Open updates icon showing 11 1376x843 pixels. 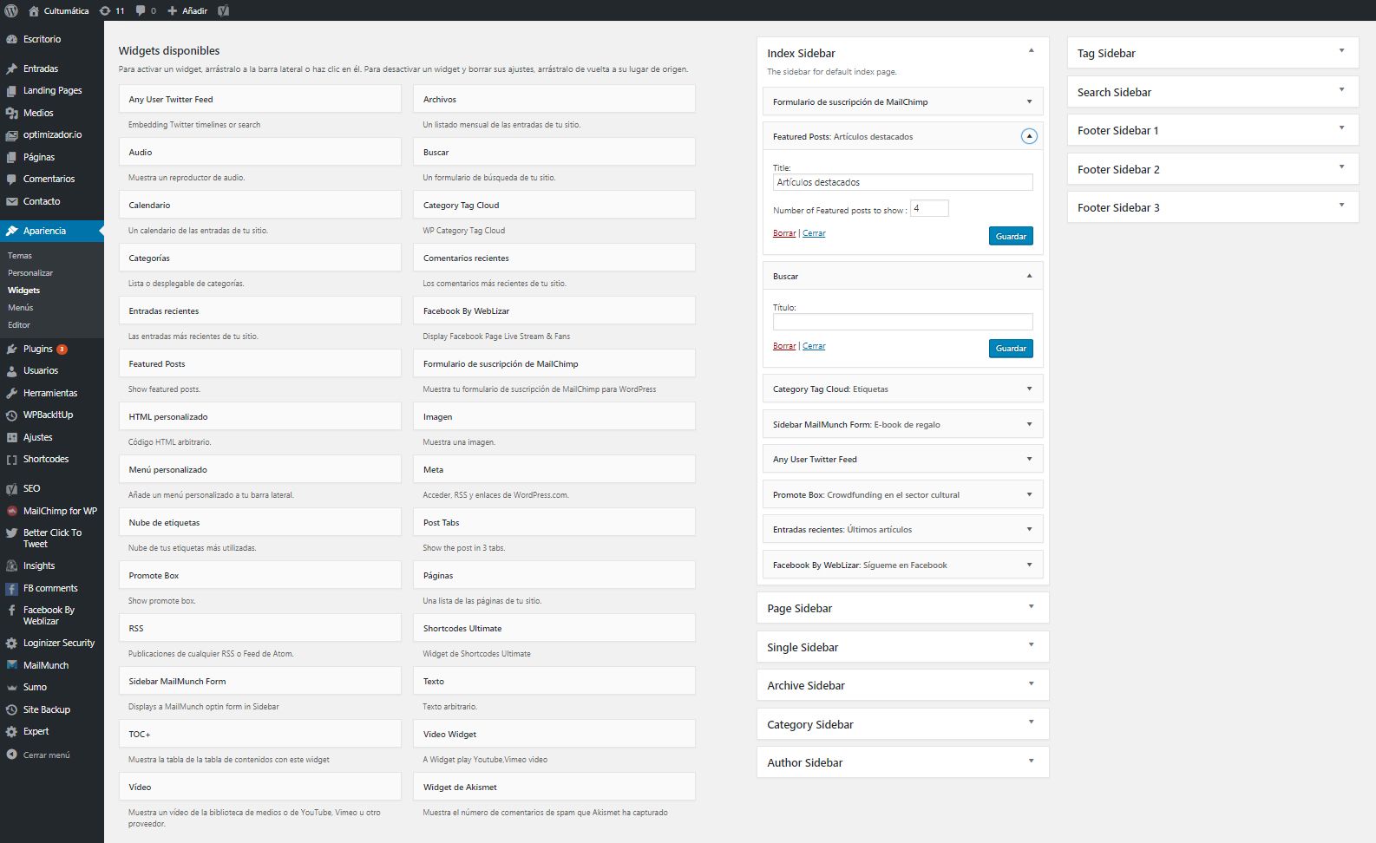112,10
